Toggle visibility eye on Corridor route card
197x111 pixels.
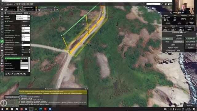click(55, 10)
